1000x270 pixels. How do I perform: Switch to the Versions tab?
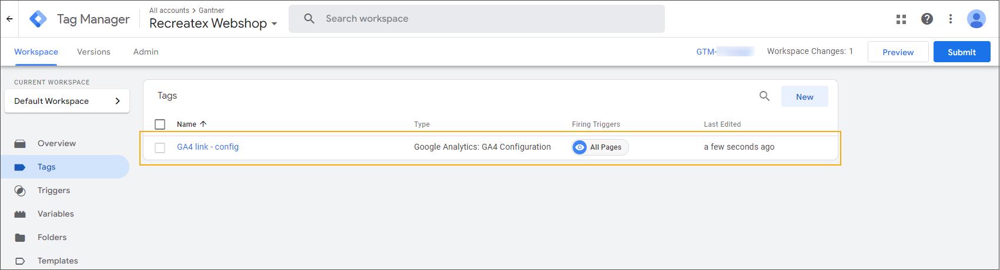tap(93, 52)
